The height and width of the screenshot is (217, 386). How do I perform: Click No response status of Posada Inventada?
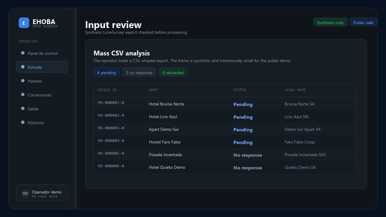coord(248,155)
